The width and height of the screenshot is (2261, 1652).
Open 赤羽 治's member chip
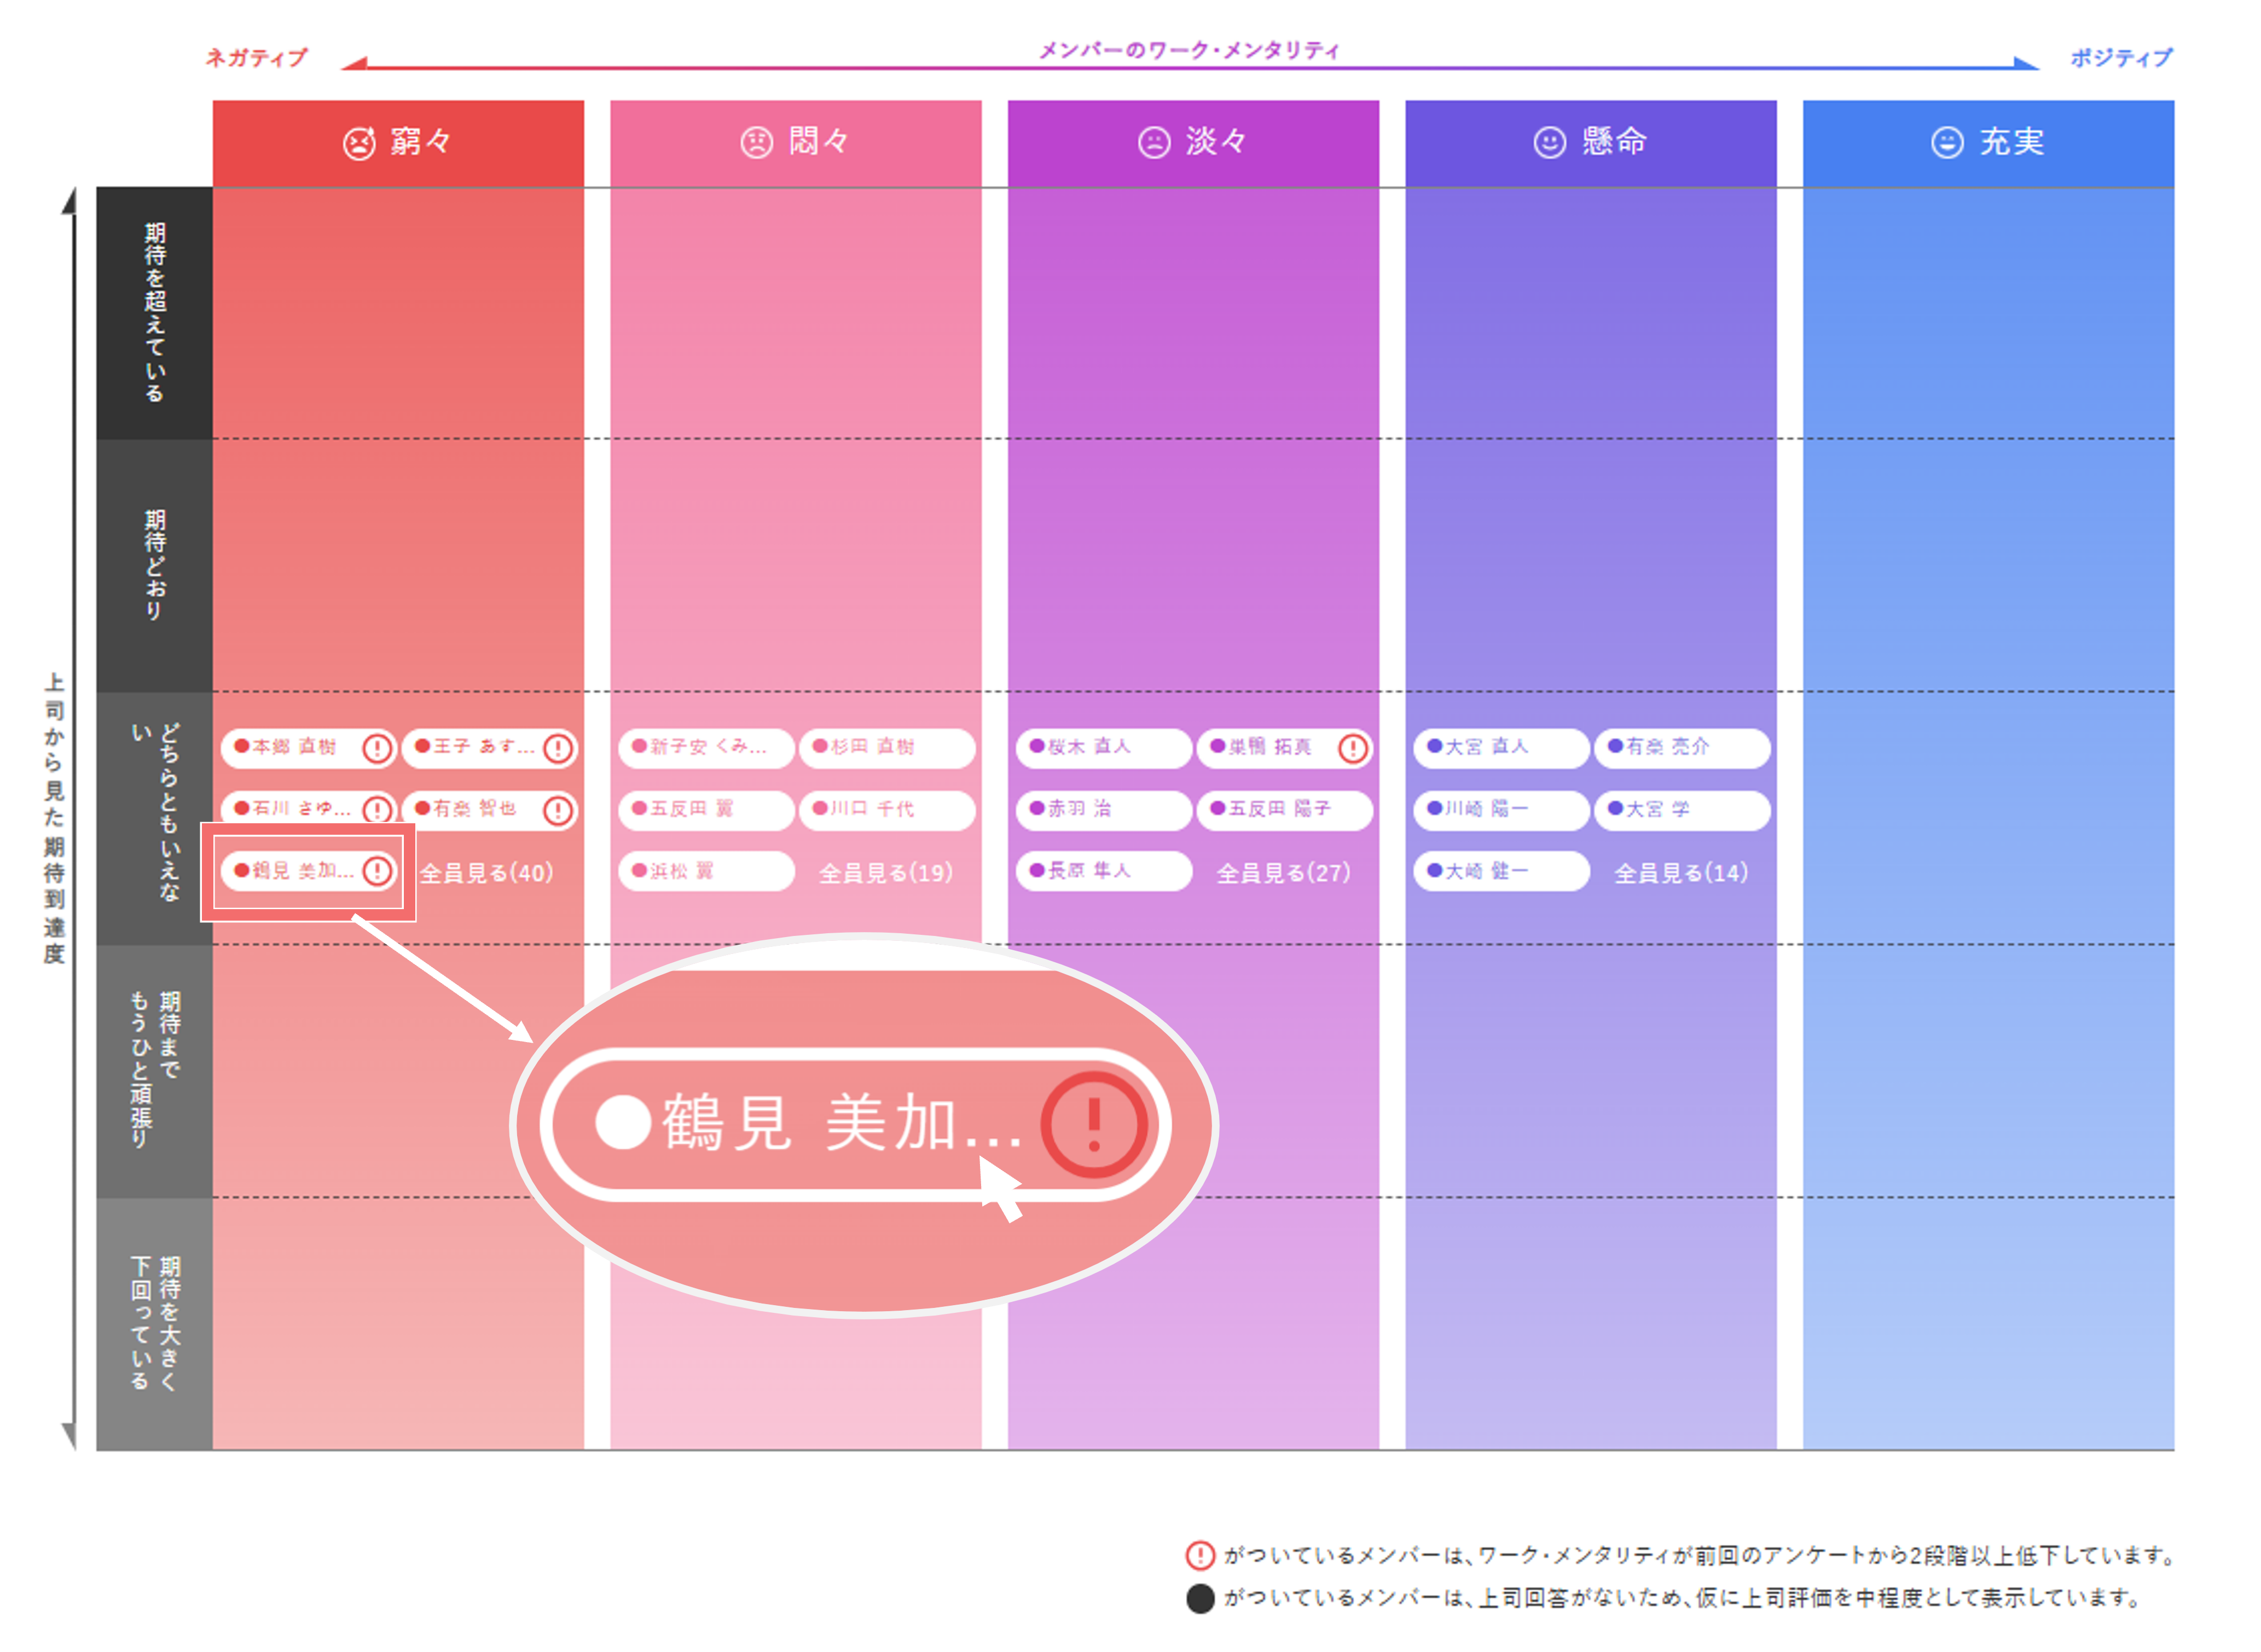tap(1104, 810)
